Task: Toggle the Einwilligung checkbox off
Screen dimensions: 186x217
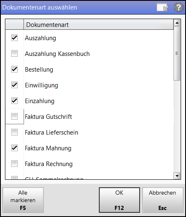Action: pos(14,85)
